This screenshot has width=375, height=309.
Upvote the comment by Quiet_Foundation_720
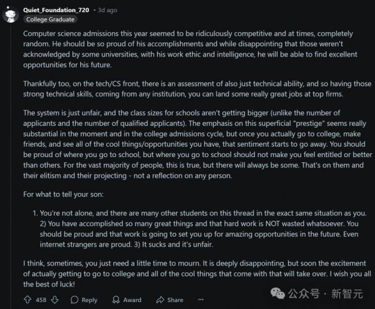[27, 300]
